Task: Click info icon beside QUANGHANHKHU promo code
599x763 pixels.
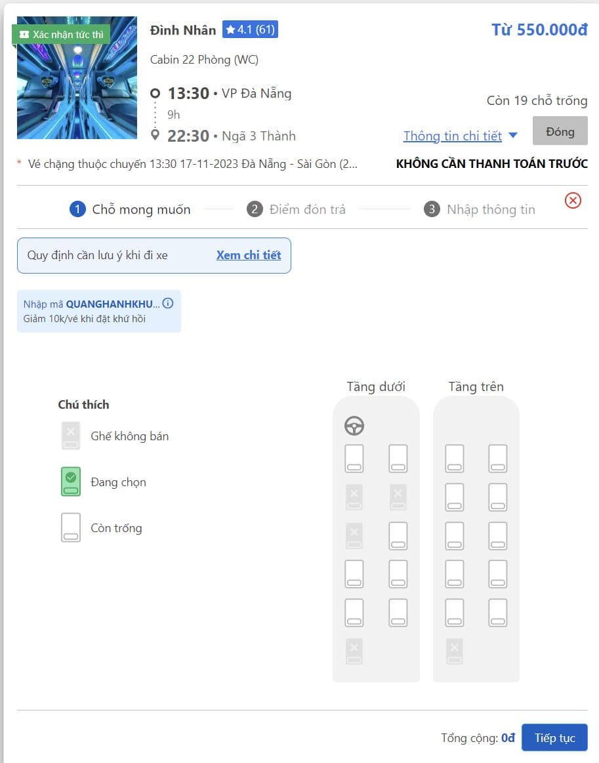Action: [x=168, y=303]
